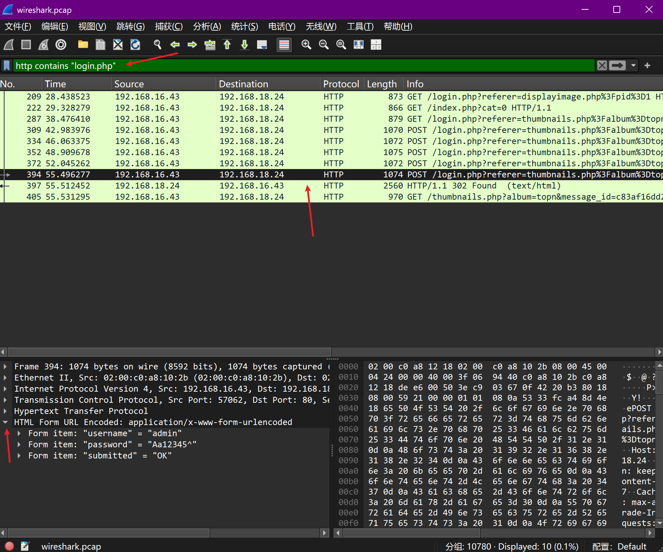Sort packets by the Length column
663x552 pixels.
(x=384, y=84)
